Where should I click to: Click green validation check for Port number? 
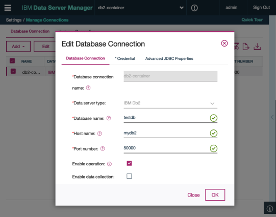pos(214,148)
